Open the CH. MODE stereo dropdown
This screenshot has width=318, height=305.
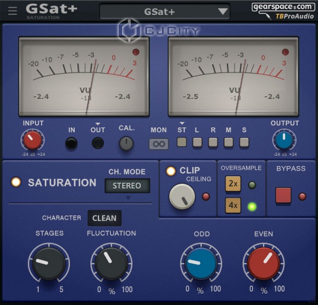[x=127, y=186]
